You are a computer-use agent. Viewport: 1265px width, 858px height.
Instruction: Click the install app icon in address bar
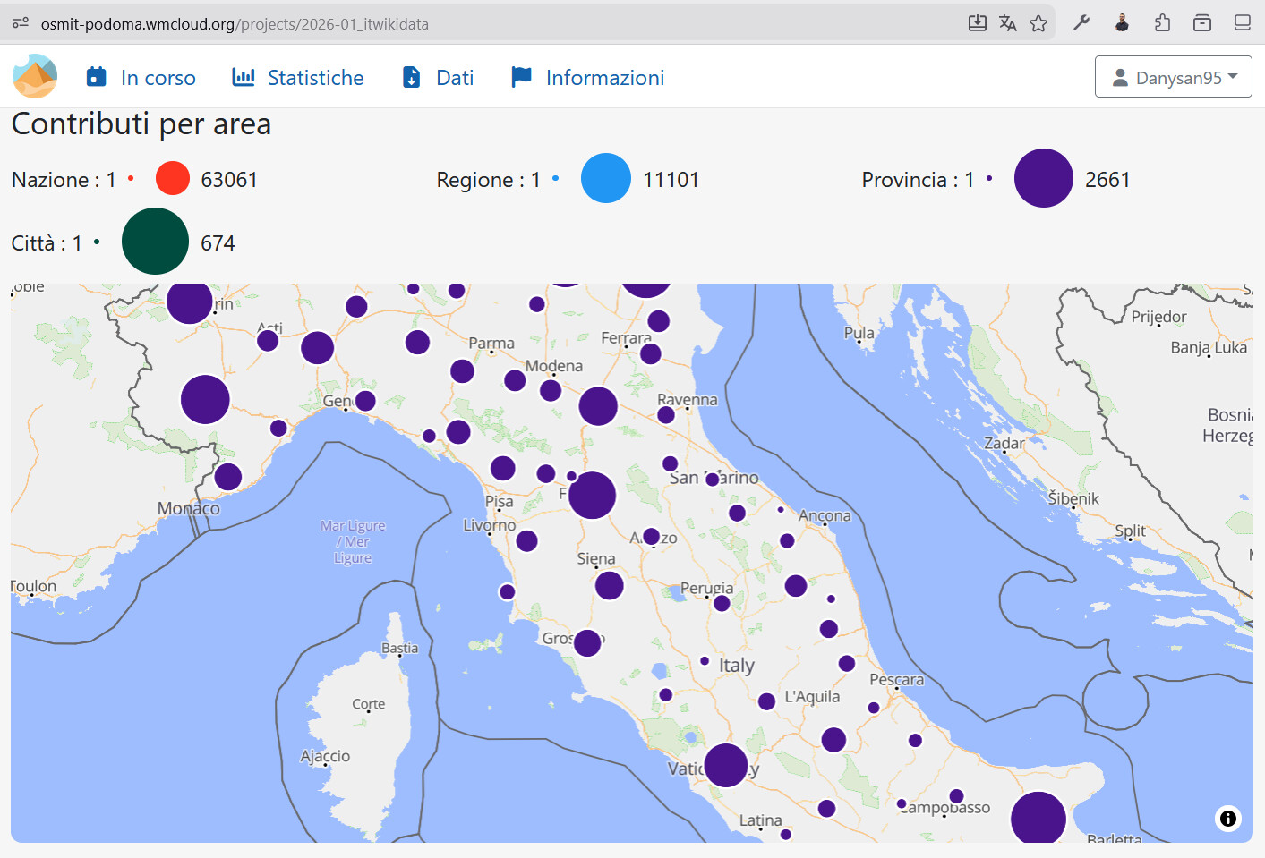click(x=977, y=23)
